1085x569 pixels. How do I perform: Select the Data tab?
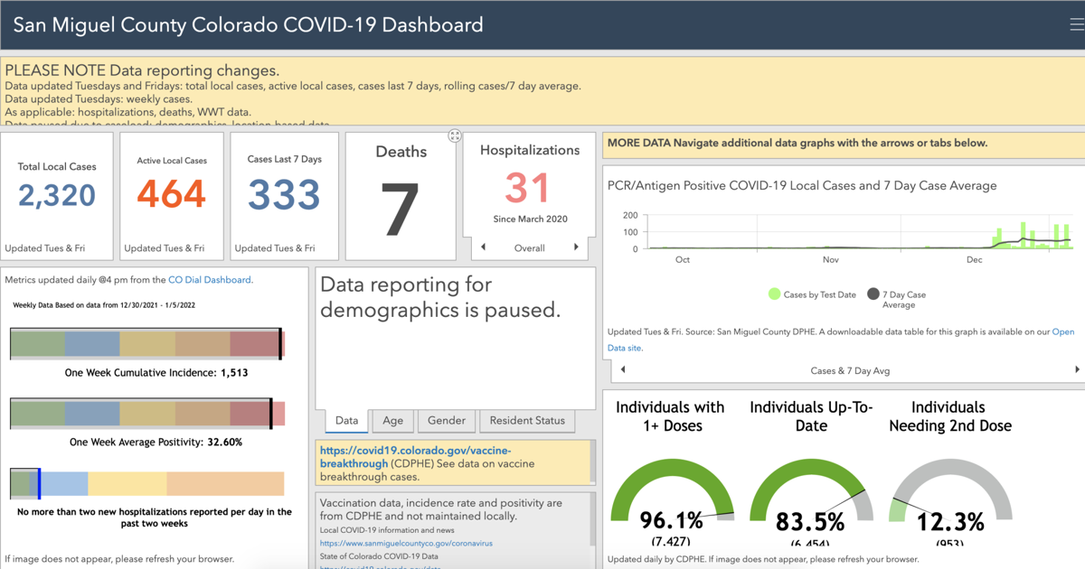[x=346, y=421]
